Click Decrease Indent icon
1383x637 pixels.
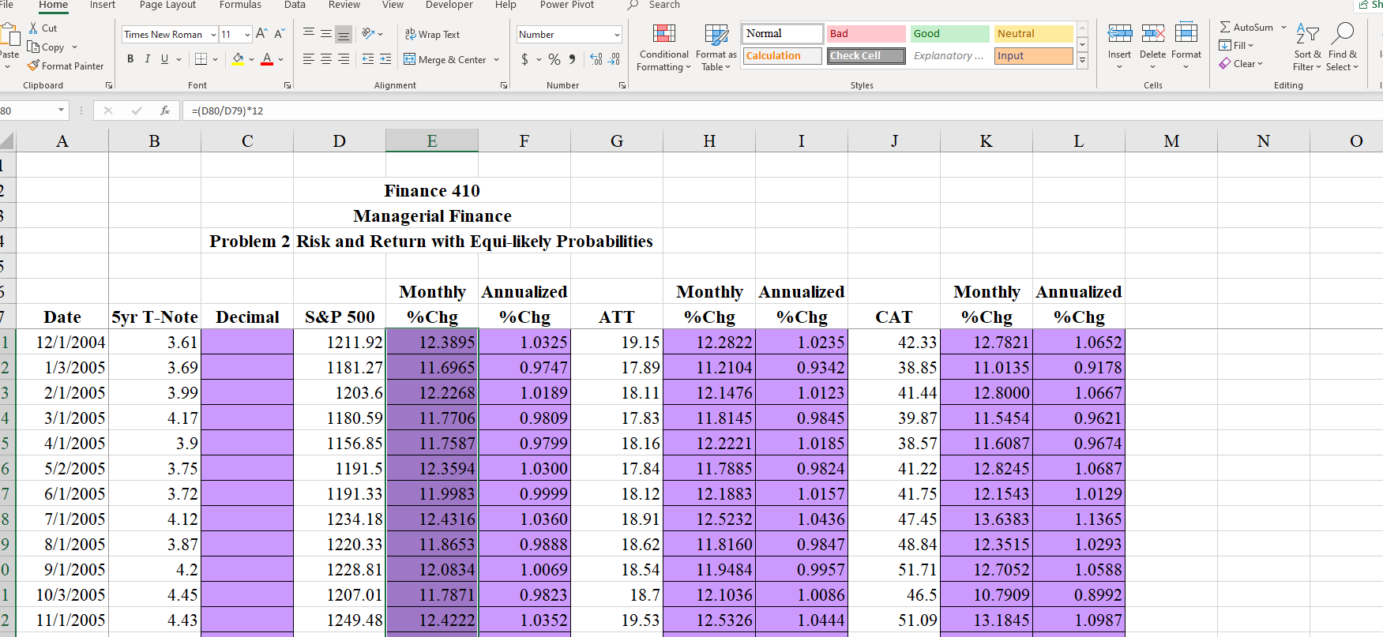click(x=368, y=59)
